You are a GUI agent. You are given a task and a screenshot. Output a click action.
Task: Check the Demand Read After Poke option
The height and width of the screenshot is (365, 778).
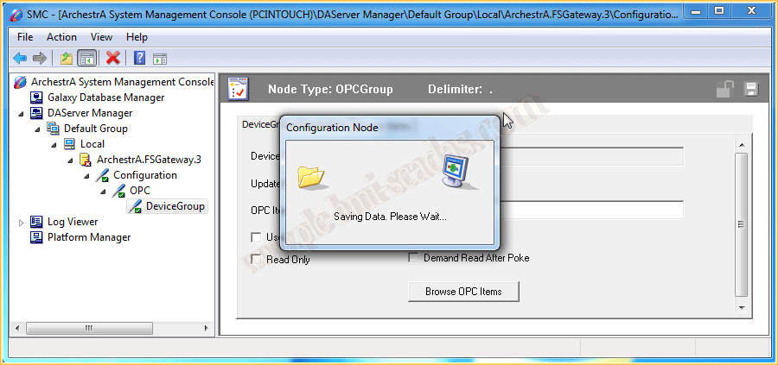413,257
